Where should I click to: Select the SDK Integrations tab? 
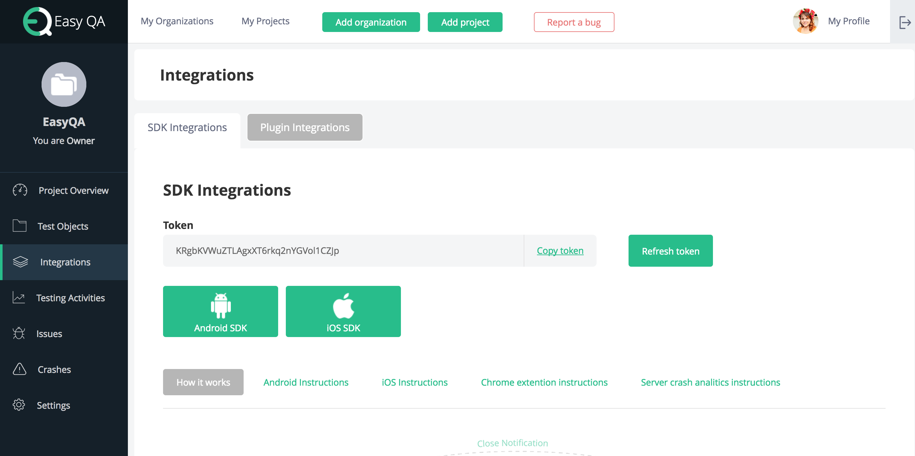coord(187,127)
